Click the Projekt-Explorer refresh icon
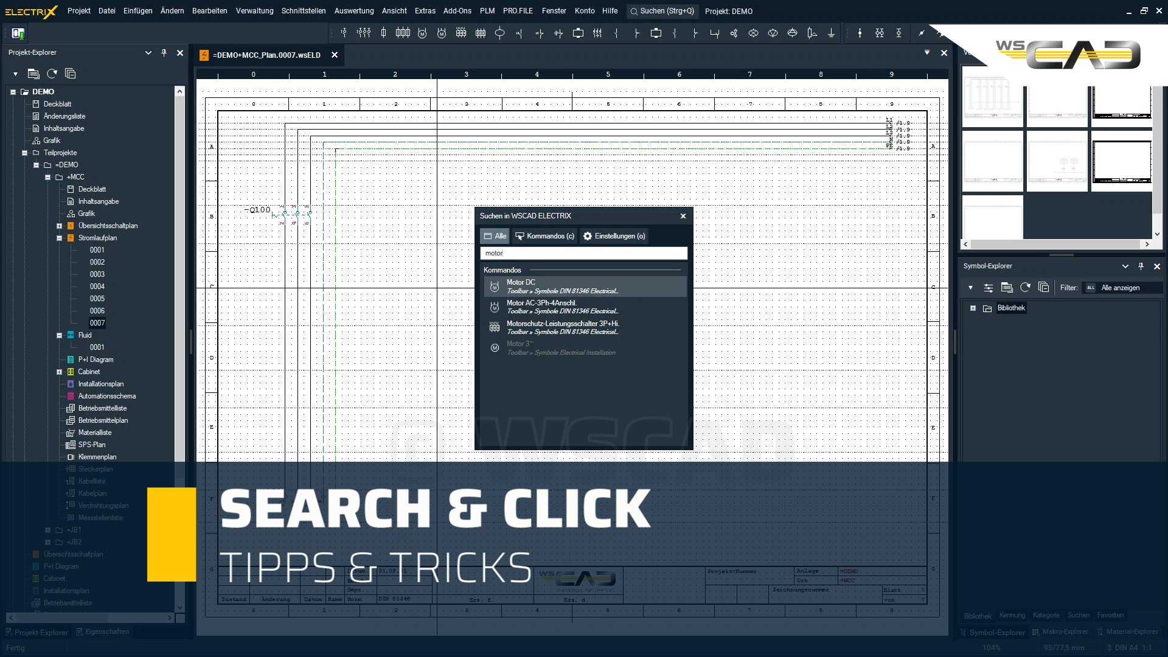This screenshot has height=657, width=1168. pyautogui.click(x=52, y=73)
